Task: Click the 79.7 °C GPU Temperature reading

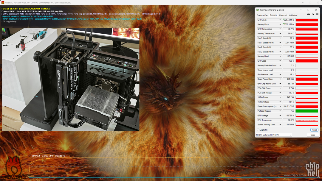Action: tap(289, 29)
